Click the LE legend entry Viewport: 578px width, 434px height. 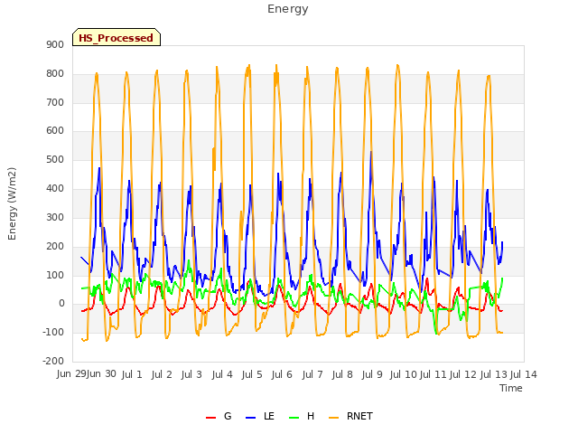tap(260, 416)
